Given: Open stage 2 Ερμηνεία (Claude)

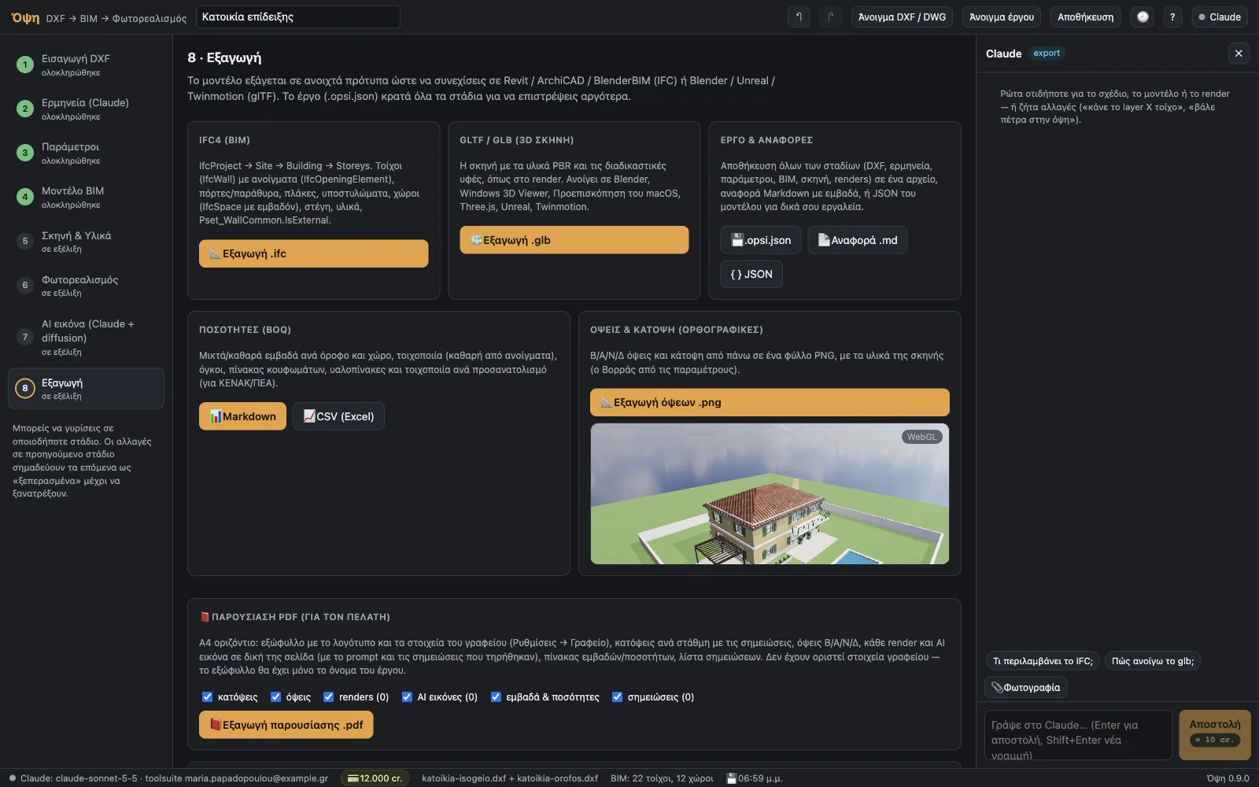Looking at the screenshot, I should 86,109.
